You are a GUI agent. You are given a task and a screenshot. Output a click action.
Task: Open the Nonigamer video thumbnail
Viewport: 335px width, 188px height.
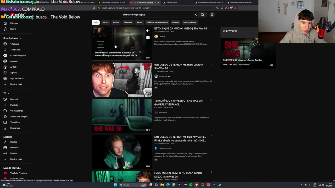122,79
